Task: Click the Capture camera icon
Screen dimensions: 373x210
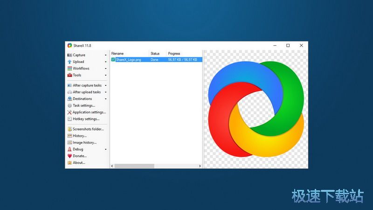Action: (69, 55)
